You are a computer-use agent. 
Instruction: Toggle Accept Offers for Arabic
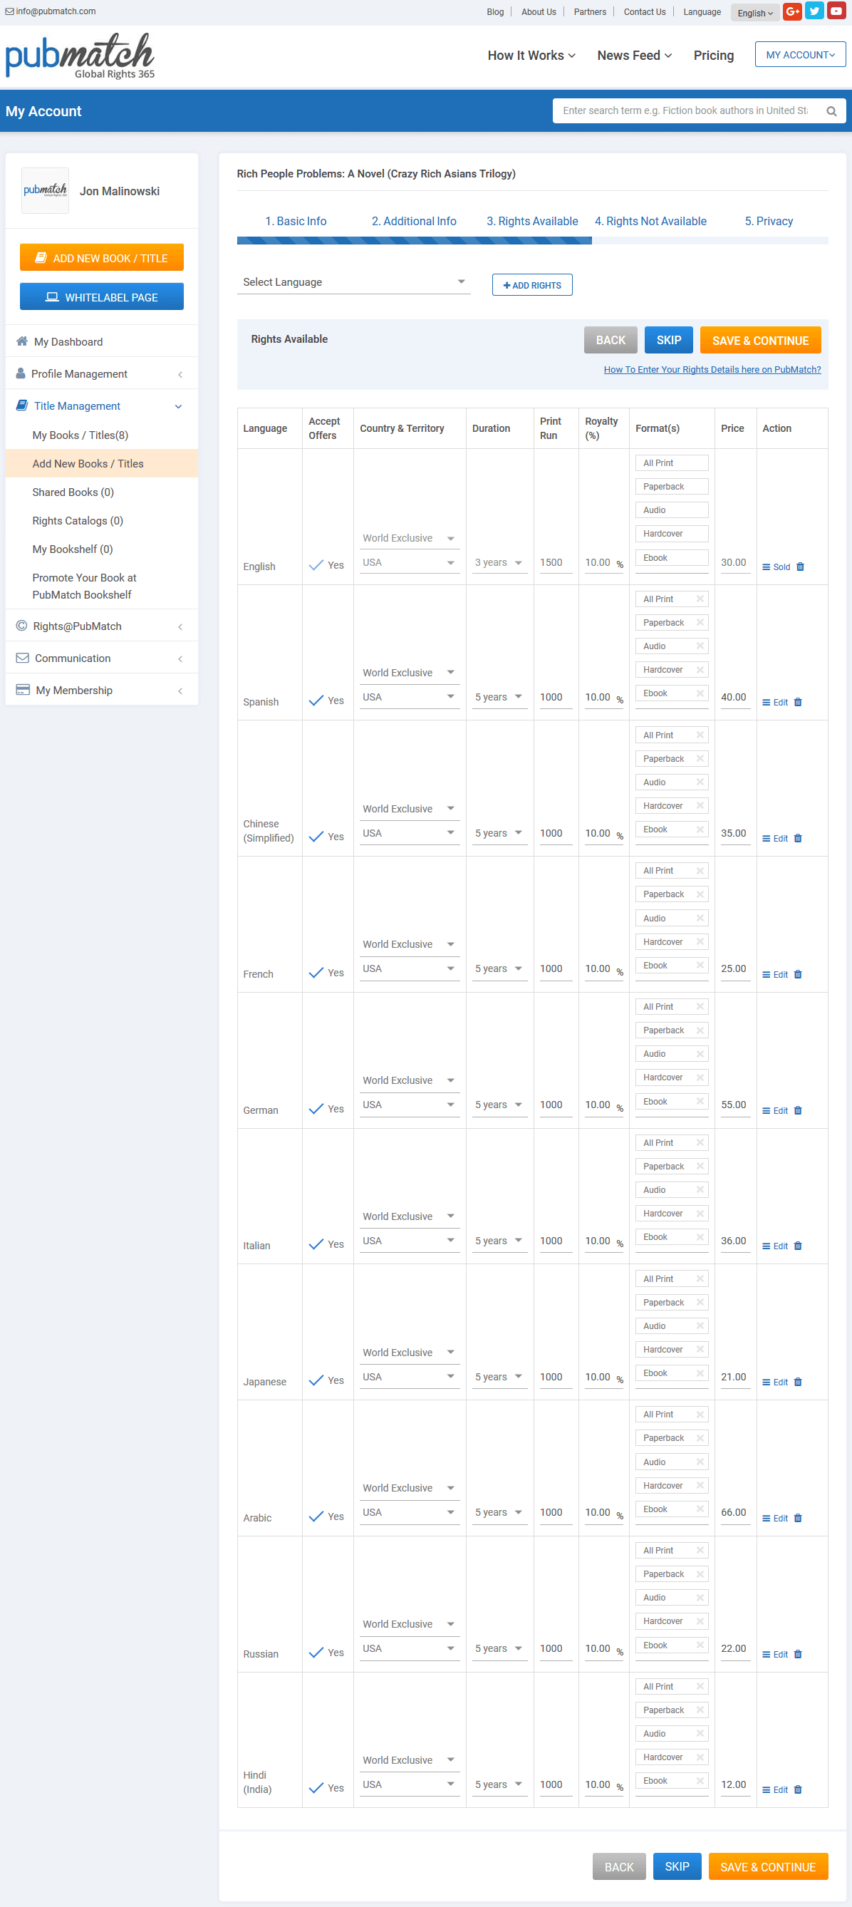click(316, 1516)
